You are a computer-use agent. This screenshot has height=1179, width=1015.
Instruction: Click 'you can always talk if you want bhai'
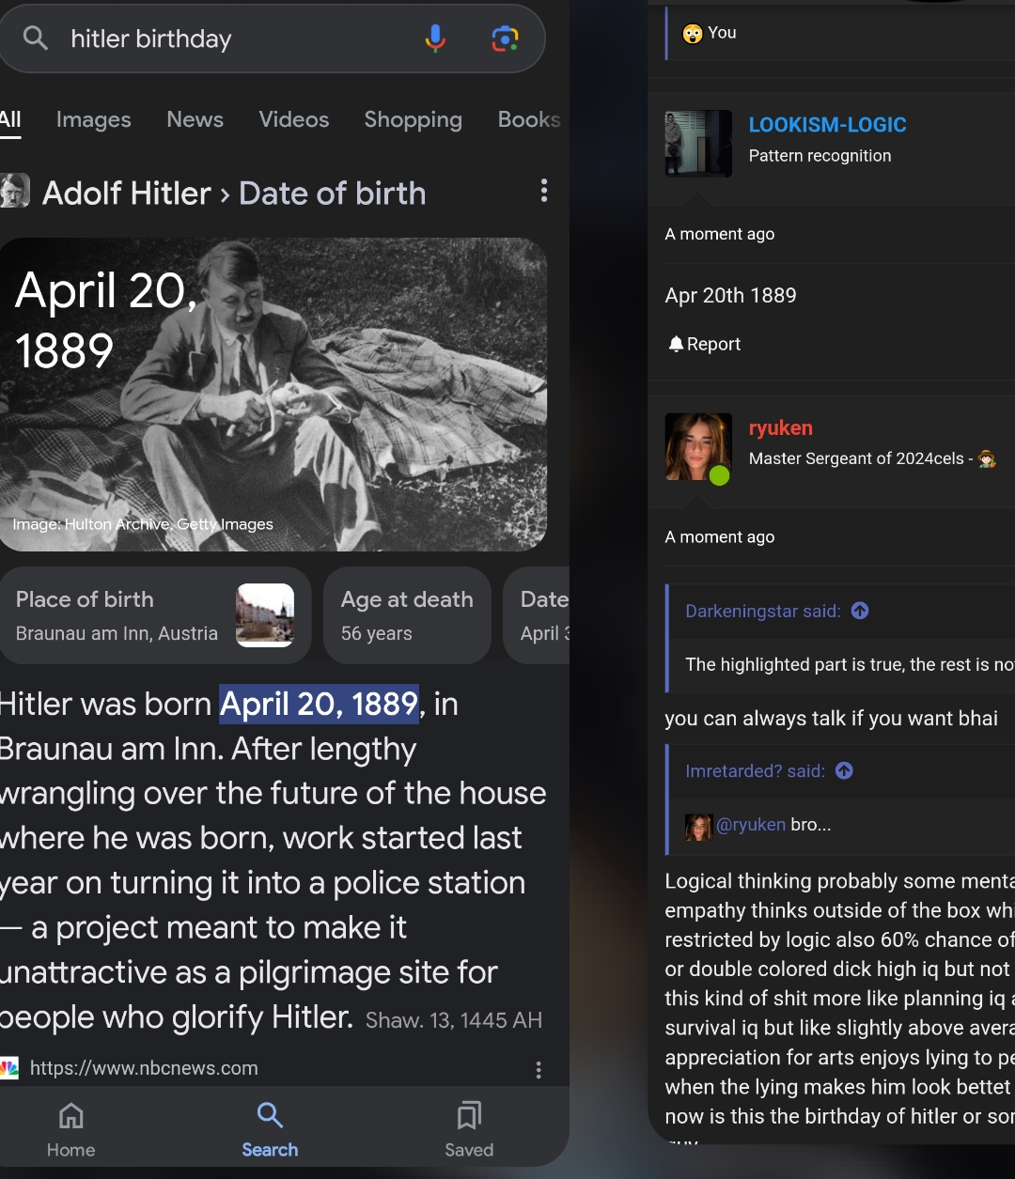[832, 719]
